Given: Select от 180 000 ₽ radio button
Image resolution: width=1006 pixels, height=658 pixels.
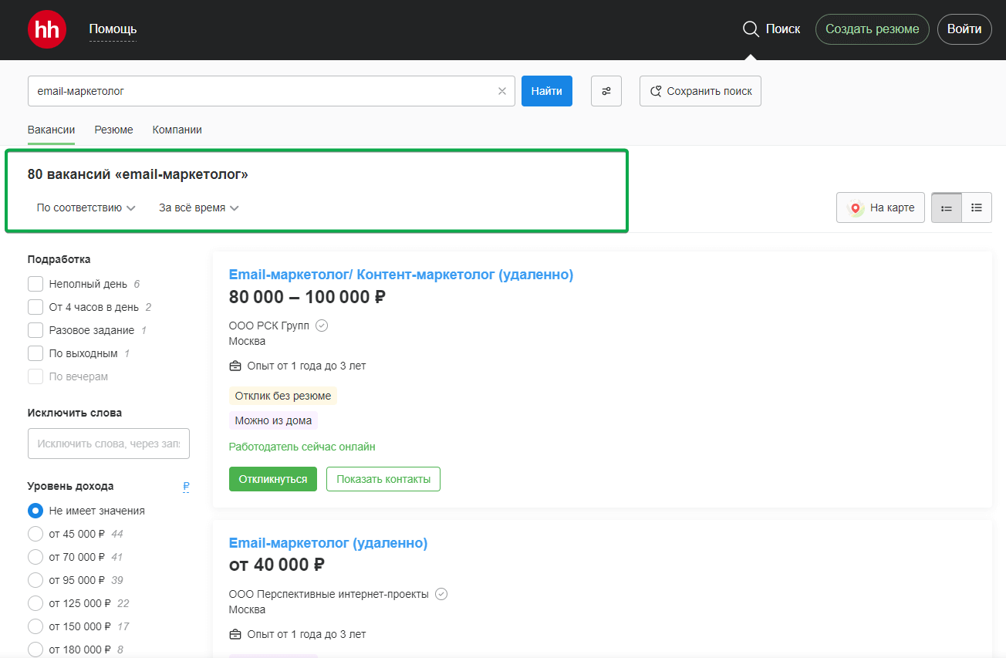Looking at the screenshot, I should pyautogui.click(x=35, y=650).
